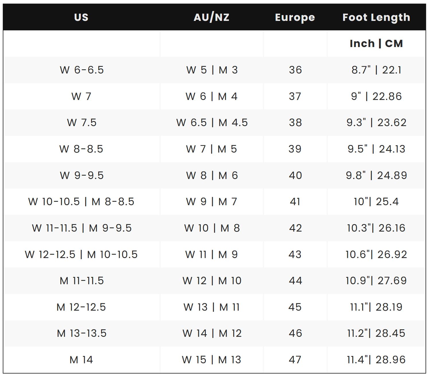Click the Foot Length column header
This screenshot has width=430, height=378.
coord(376,17)
